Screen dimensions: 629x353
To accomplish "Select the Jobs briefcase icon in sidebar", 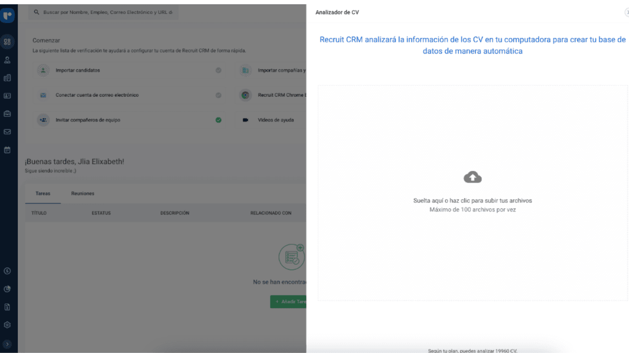I will point(7,113).
